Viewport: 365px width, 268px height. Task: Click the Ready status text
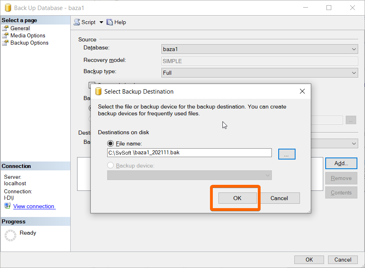click(x=28, y=233)
